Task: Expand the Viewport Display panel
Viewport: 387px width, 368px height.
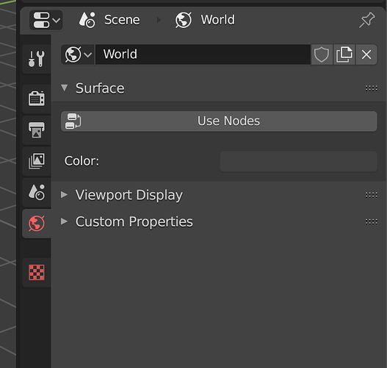Action: pyautogui.click(x=65, y=194)
